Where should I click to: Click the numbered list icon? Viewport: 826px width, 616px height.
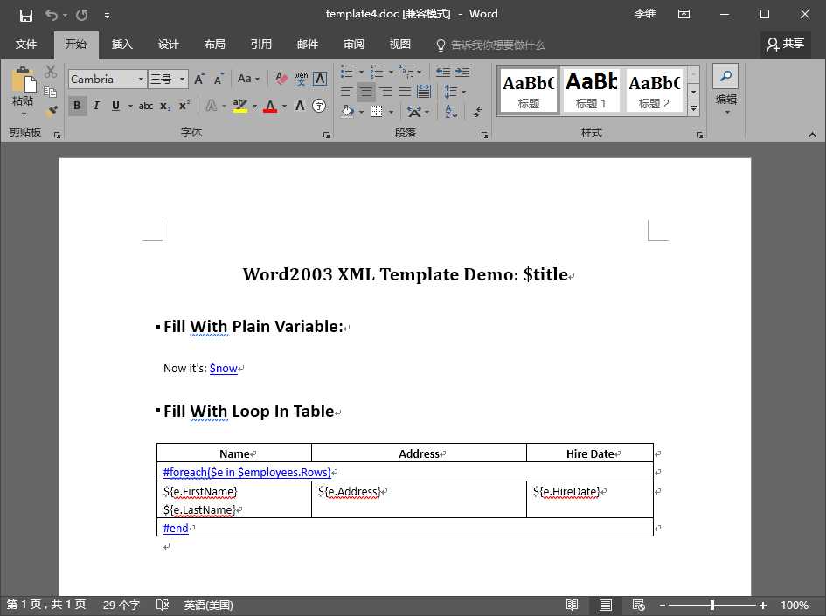pyautogui.click(x=376, y=71)
